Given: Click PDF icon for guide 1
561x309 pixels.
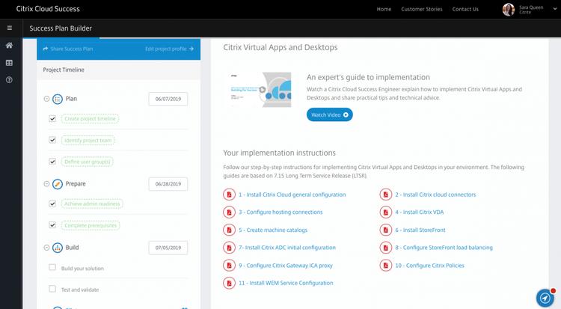Looking at the screenshot, I should point(230,195).
